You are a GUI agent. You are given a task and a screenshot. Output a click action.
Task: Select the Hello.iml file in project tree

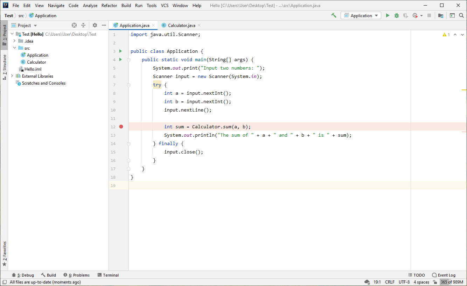(33, 69)
